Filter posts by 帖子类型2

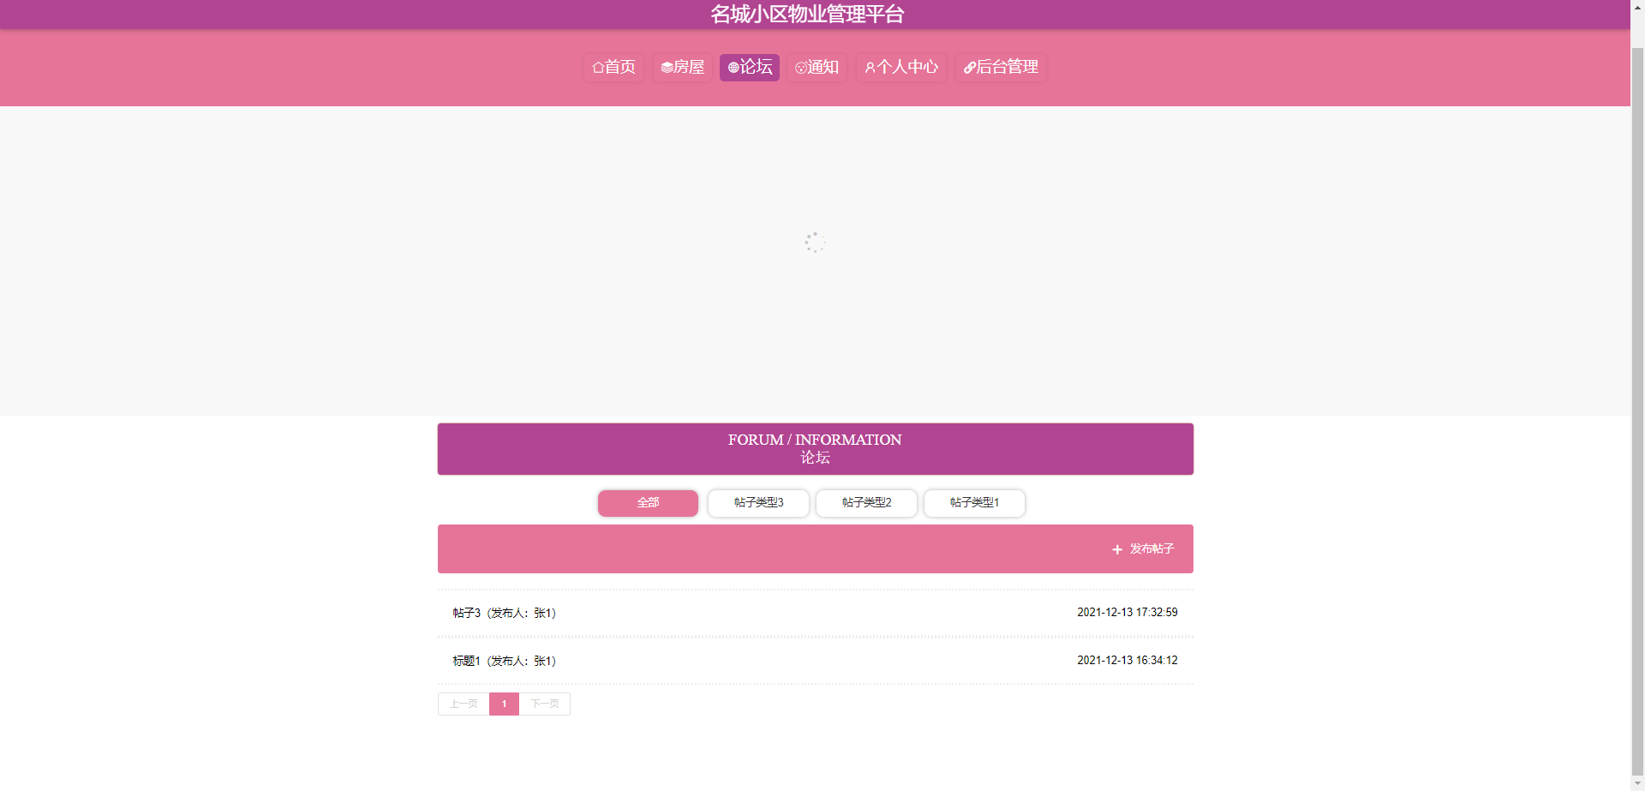click(x=866, y=503)
